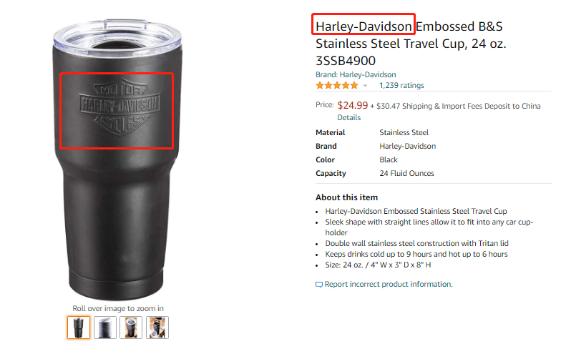Click the five-star rating icons

(x=336, y=85)
